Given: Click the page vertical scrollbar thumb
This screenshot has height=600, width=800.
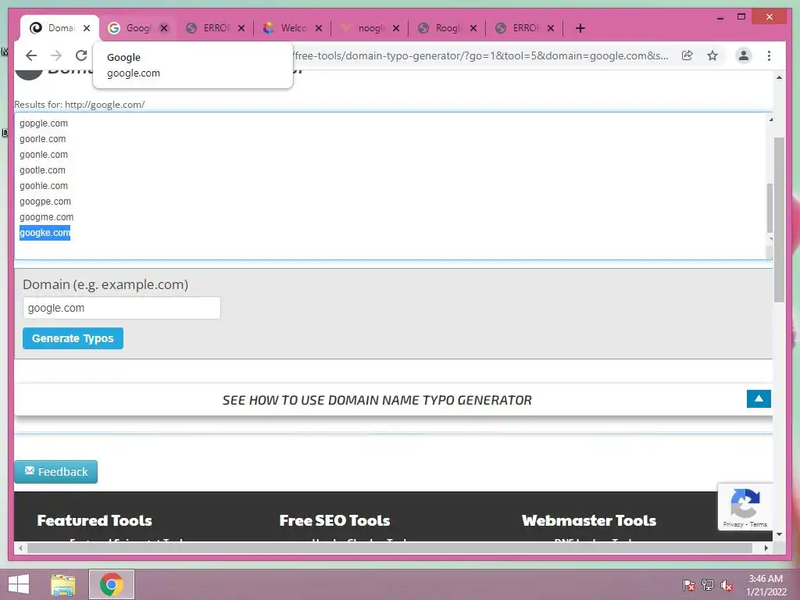Looking at the screenshot, I should click(x=779, y=220).
